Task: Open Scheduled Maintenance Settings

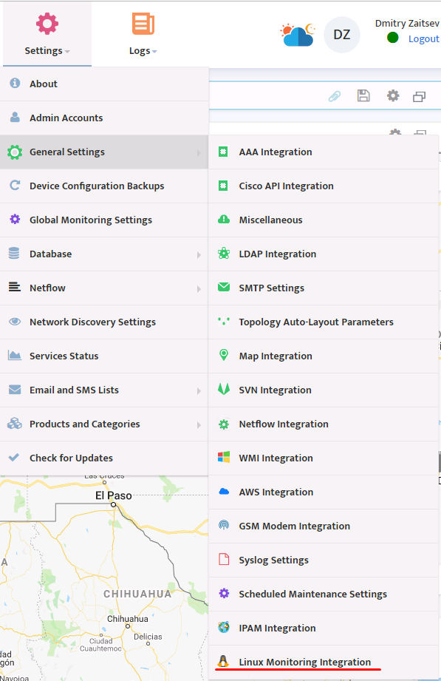Action: (324, 594)
